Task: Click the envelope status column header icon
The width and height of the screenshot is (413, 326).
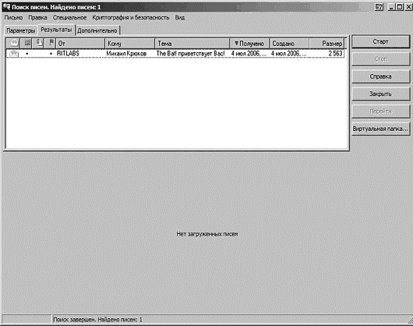Action: pyautogui.click(x=14, y=43)
